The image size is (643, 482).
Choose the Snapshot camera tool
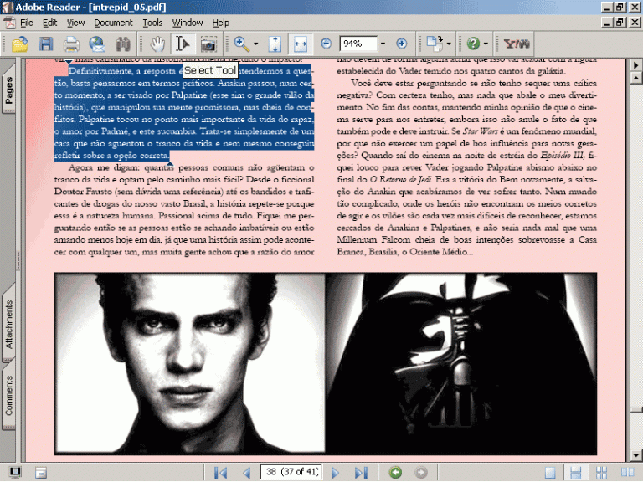click(208, 44)
